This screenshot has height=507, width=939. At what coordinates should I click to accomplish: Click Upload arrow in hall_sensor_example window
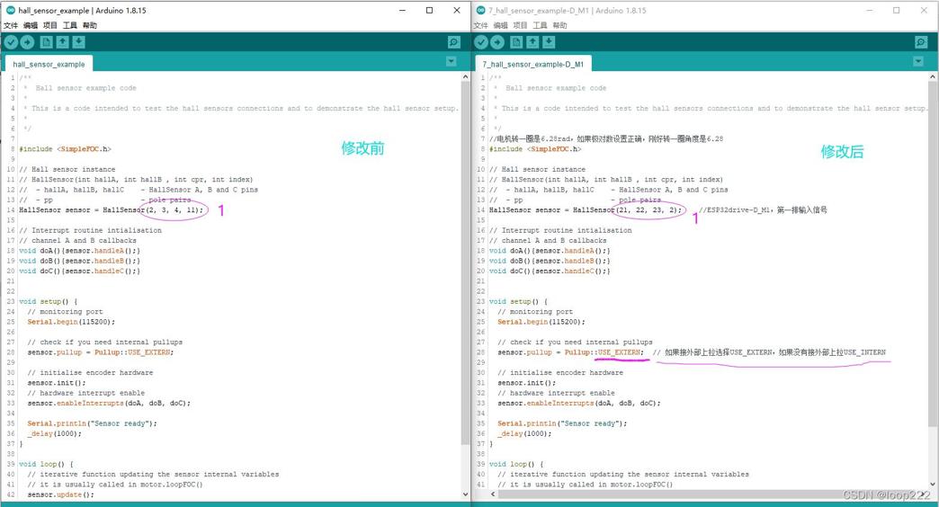pyautogui.click(x=27, y=42)
